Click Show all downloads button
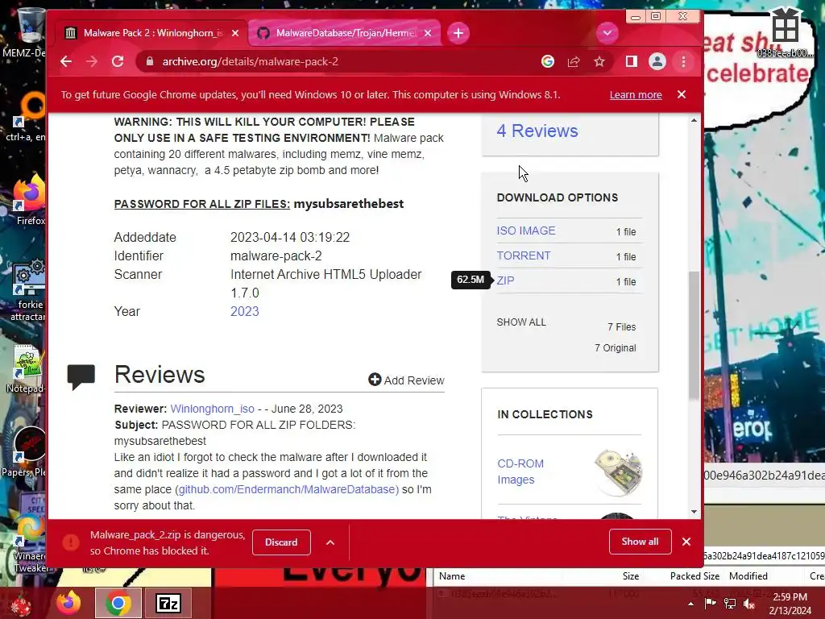 pos(640,542)
